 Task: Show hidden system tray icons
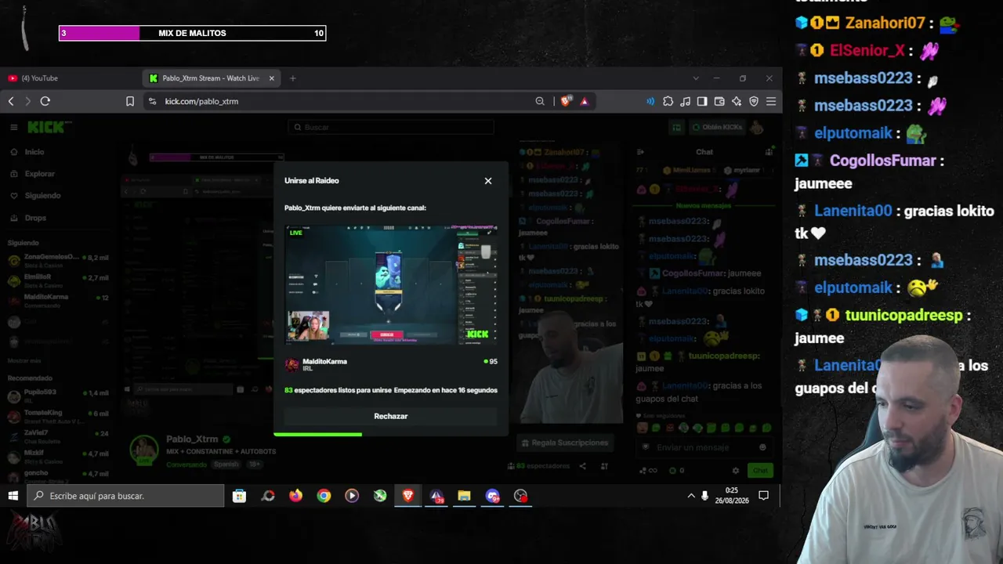point(691,496)
